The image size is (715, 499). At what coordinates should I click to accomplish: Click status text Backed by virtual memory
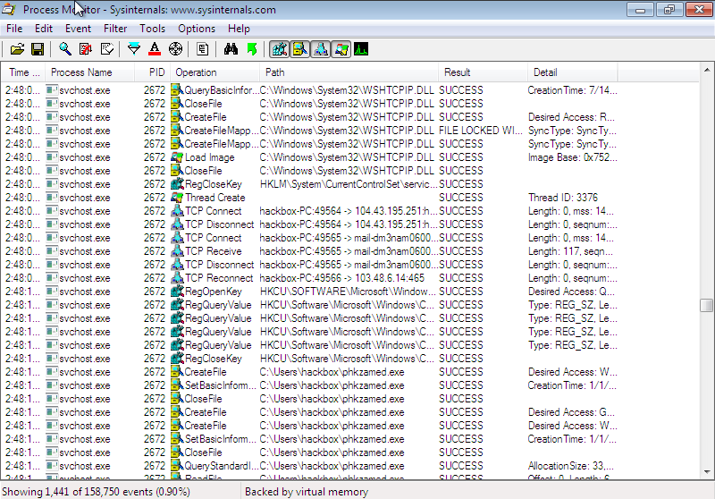pos(307,492)
